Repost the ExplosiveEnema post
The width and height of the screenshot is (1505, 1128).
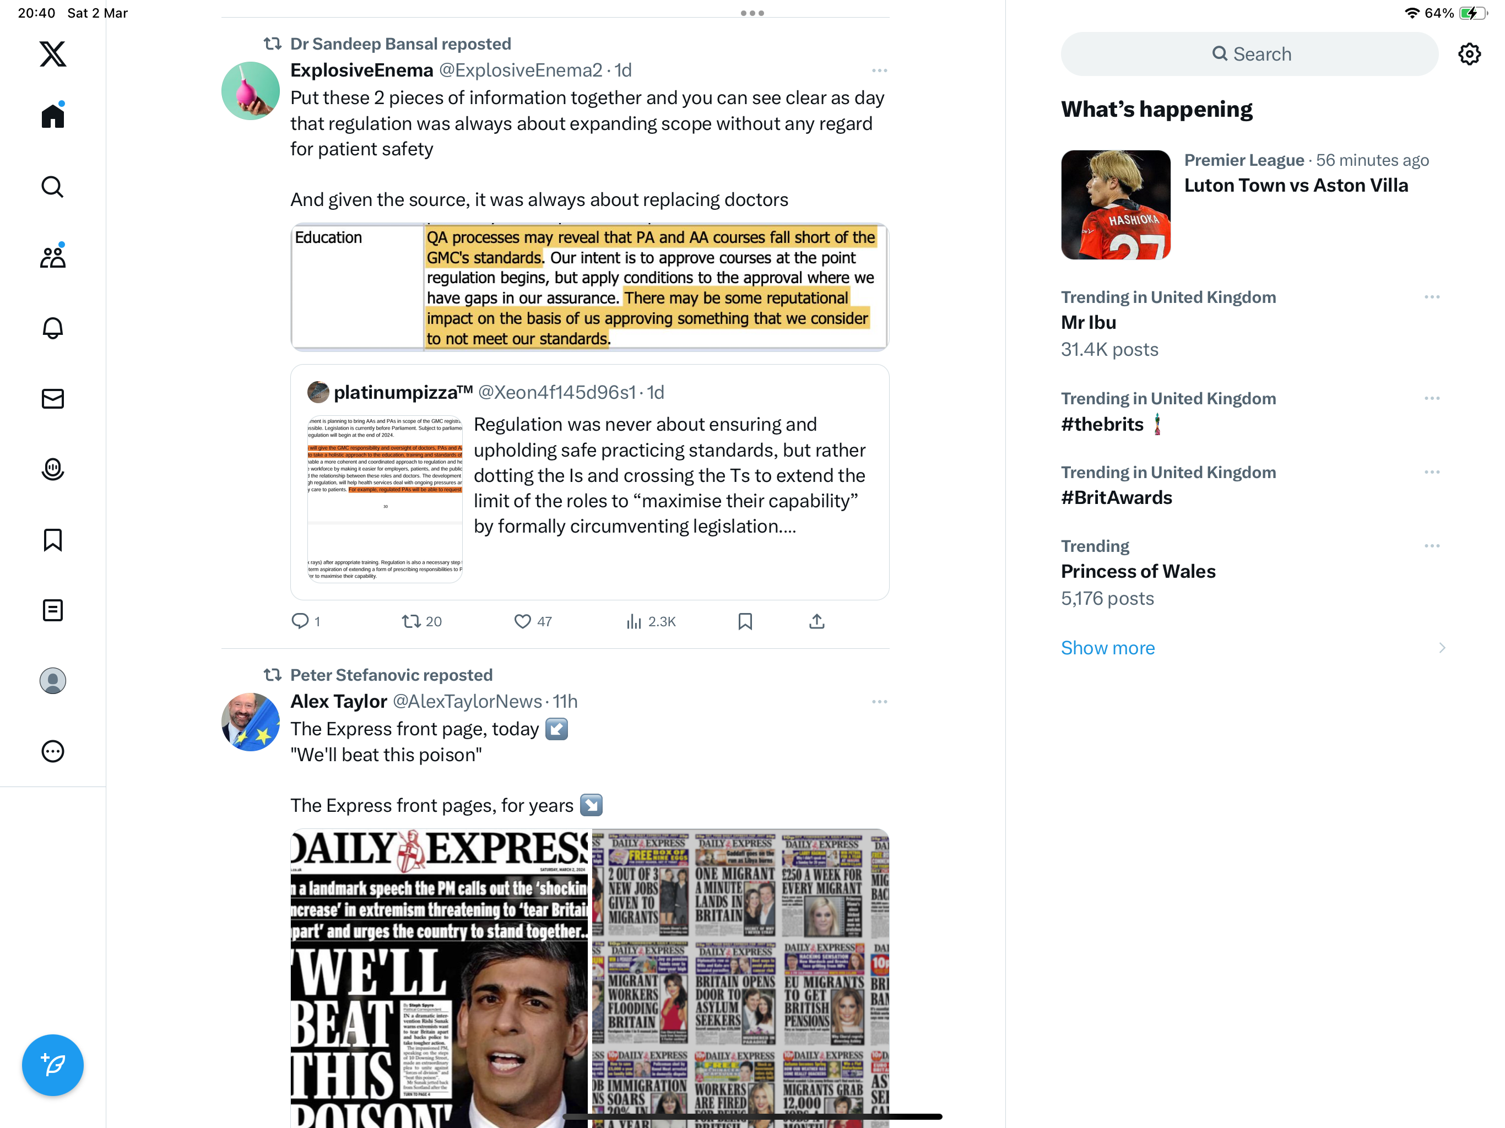click(422, 621)
